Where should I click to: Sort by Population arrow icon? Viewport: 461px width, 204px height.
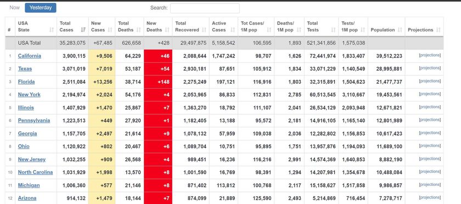pyautogui.click(x=400, y=30)
